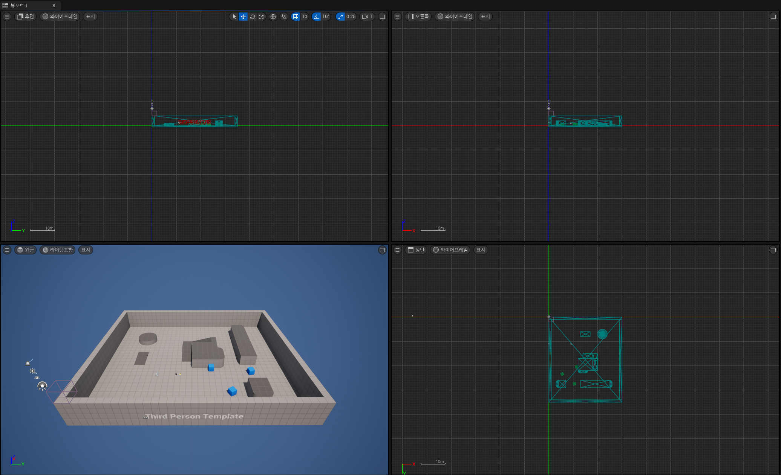This screenshot has width=781, height=475.
Task: Open grid snap size 10 dropdown
Action: click(305, 17)
